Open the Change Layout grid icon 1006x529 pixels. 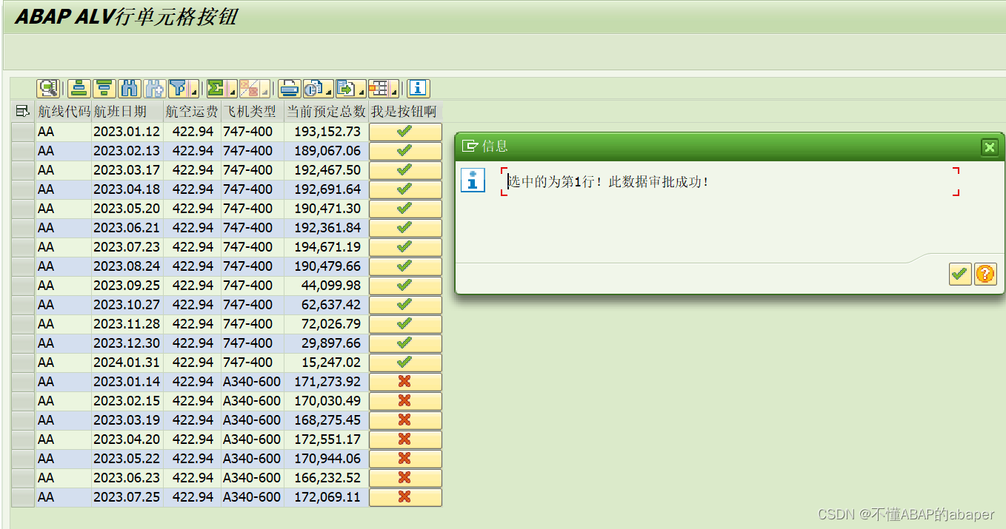(x=383, y=88)
